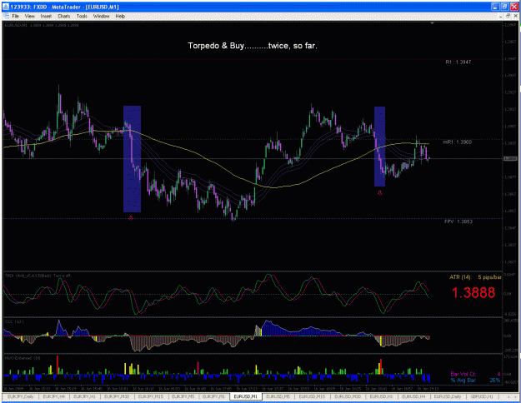Click the chart tabs scroll-left arrow

(508, 396)
